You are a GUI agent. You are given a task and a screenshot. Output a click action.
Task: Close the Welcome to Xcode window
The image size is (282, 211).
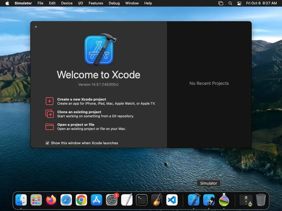[x=36, y=27]
